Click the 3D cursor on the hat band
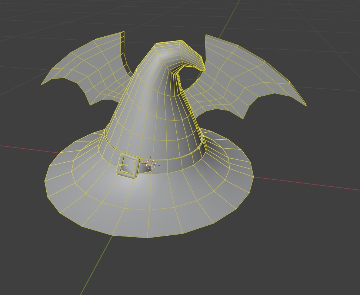Image resolution: width=360 pixels, height=295 pixels. click(151, 165)
